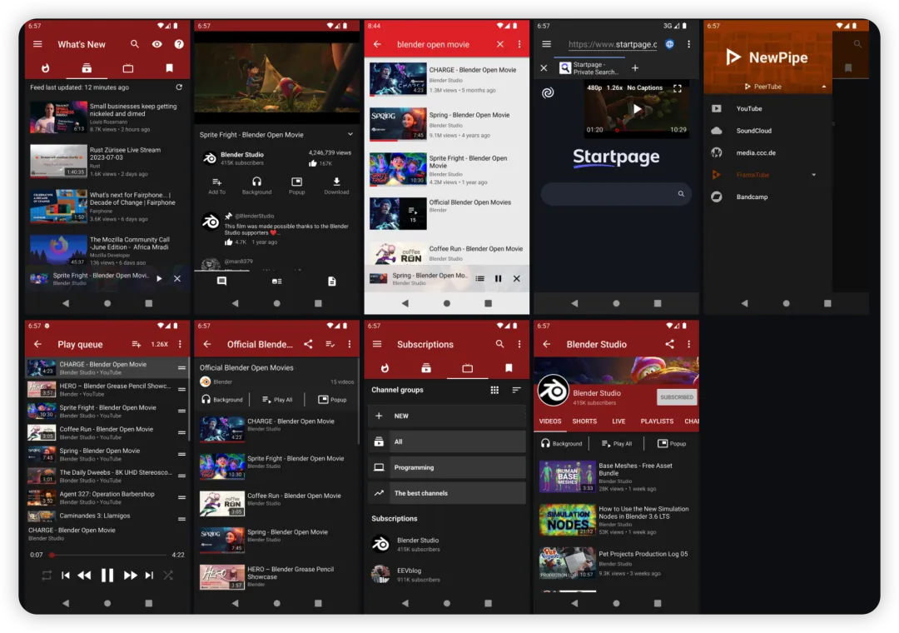Viewport: 899px width, 633px height.
Task: Change popup player 480p resolution
Action: pos(594,87)
